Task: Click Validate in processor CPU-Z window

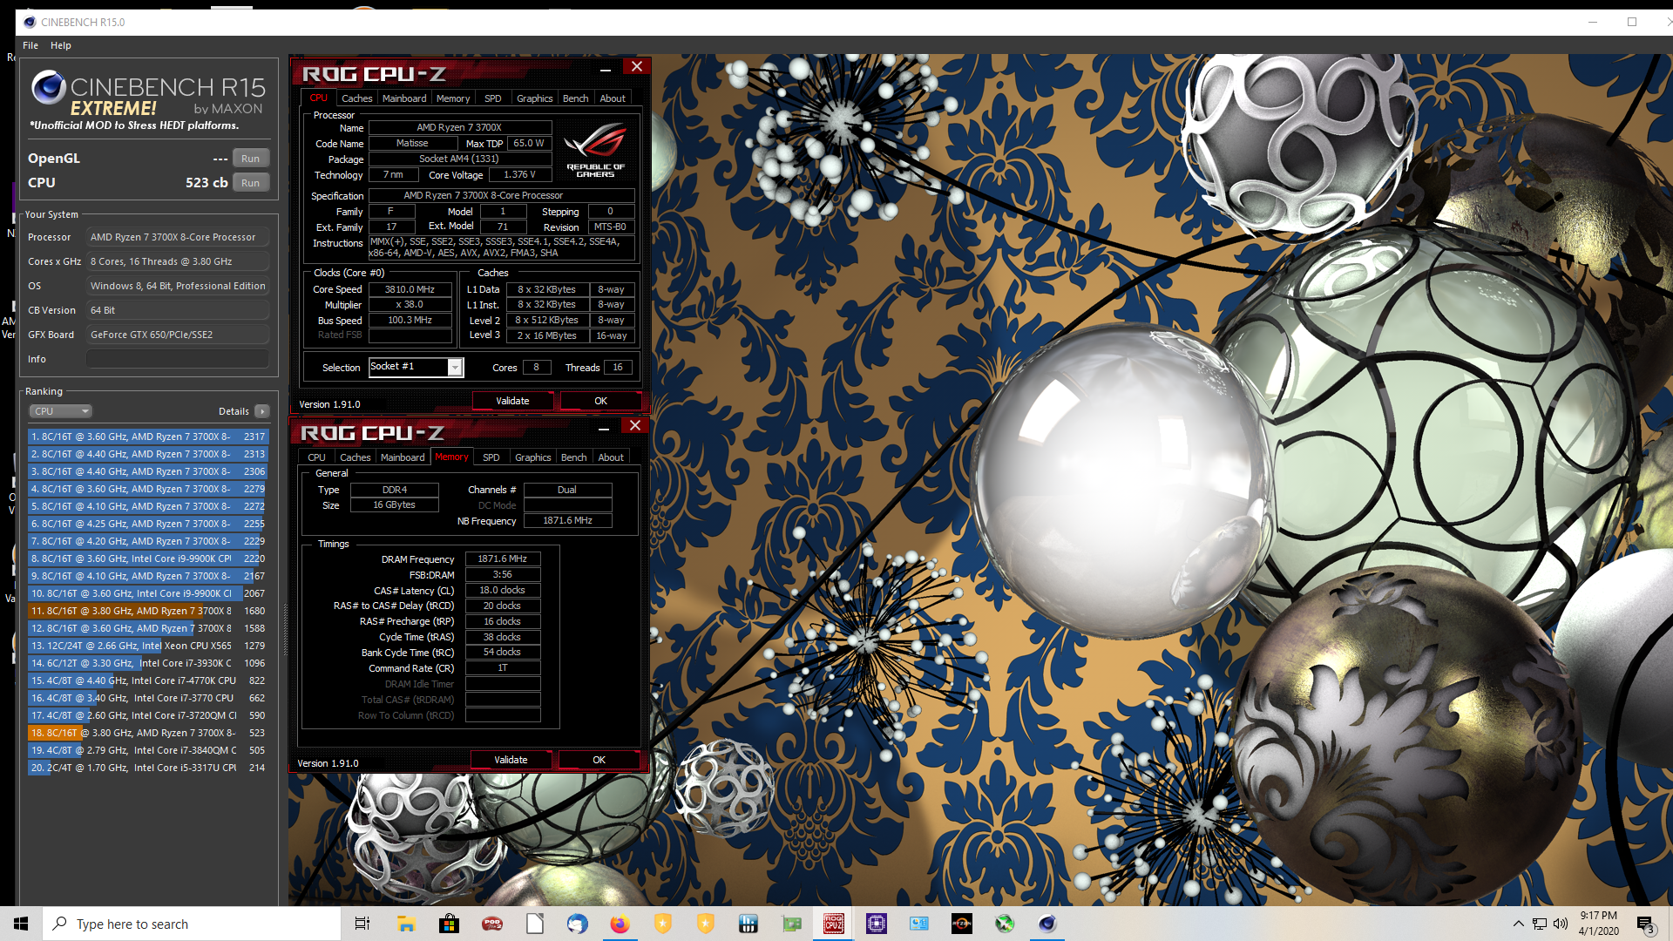Action: (512, 401)
